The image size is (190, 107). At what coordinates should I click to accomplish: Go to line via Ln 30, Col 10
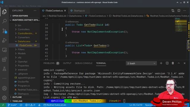coord(136,105)
